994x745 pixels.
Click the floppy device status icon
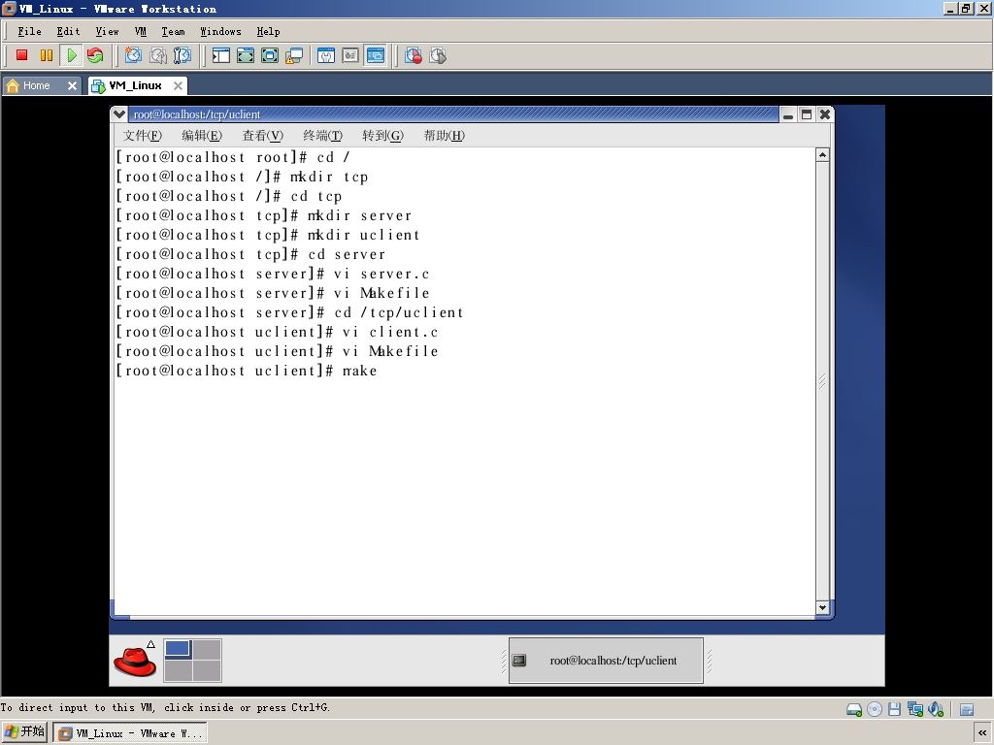(x=894, y=709)
